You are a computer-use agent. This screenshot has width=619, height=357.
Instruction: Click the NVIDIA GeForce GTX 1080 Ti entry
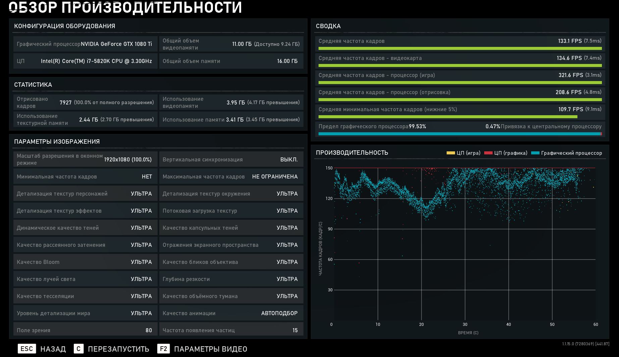point(116,44)
